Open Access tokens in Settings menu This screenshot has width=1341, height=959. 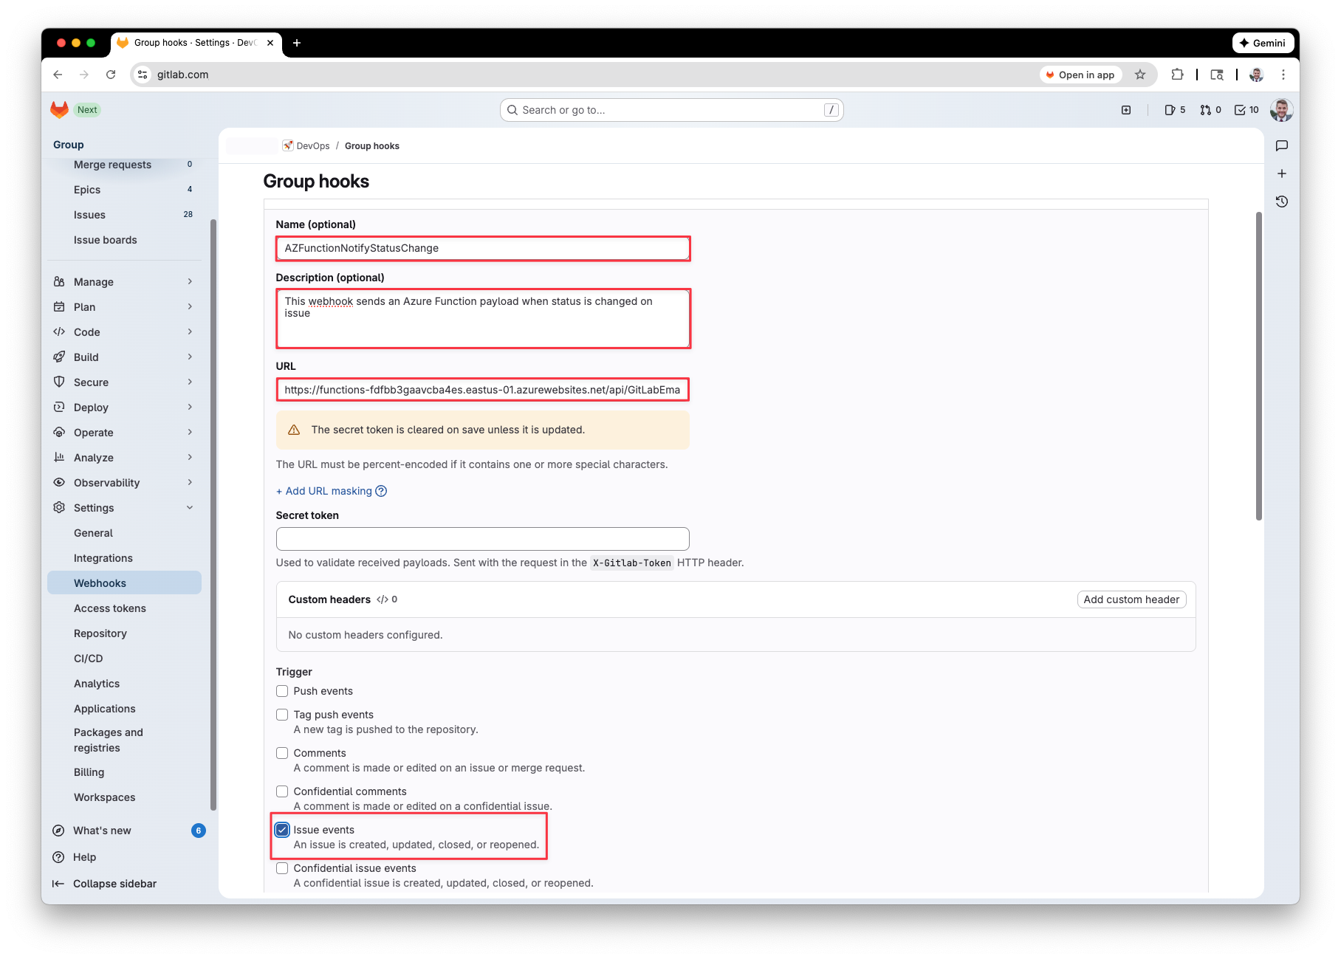point(110,608)
